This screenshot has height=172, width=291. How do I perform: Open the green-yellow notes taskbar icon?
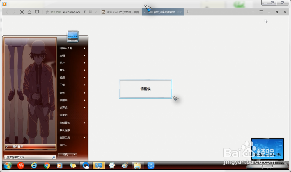point(72,166)
